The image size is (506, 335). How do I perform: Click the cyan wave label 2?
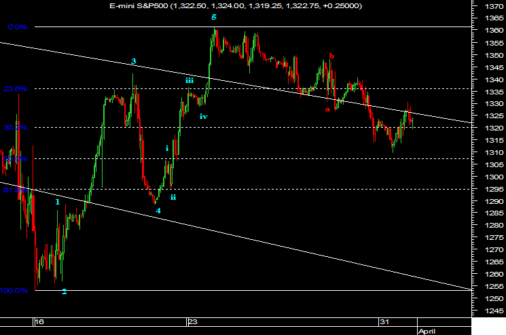tap(65, 292)
